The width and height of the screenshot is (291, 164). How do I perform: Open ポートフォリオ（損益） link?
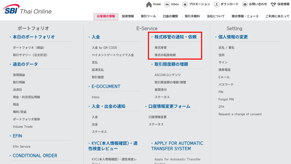tap(29, 48)
